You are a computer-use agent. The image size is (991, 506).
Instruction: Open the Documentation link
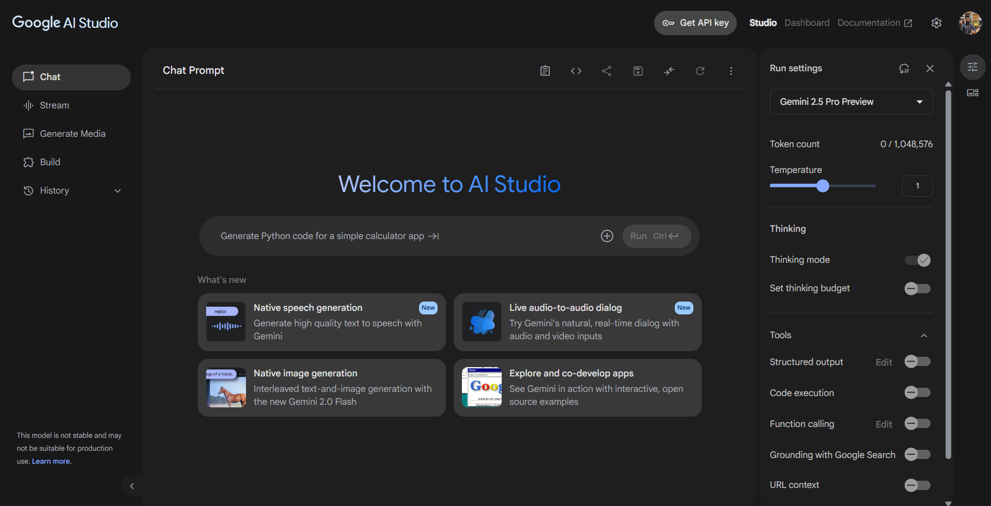pos(874,23)
